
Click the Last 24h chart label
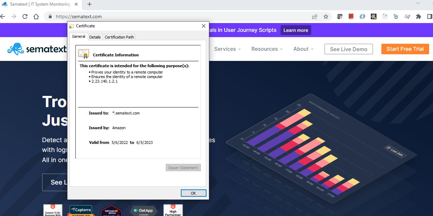pos(395,152)
